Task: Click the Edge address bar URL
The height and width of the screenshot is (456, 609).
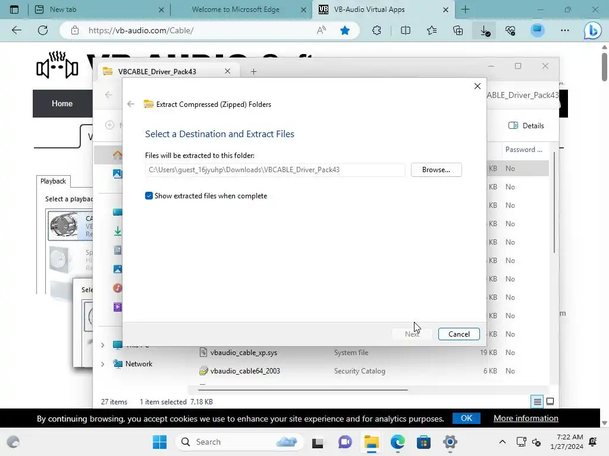Action: (x=140, y=30)
